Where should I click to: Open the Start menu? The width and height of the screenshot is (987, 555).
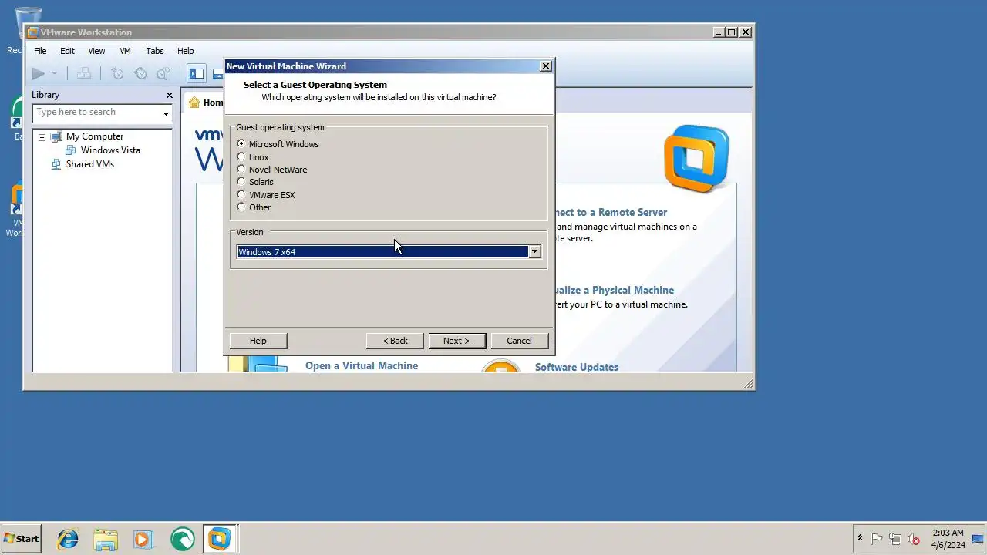(21, 539)
